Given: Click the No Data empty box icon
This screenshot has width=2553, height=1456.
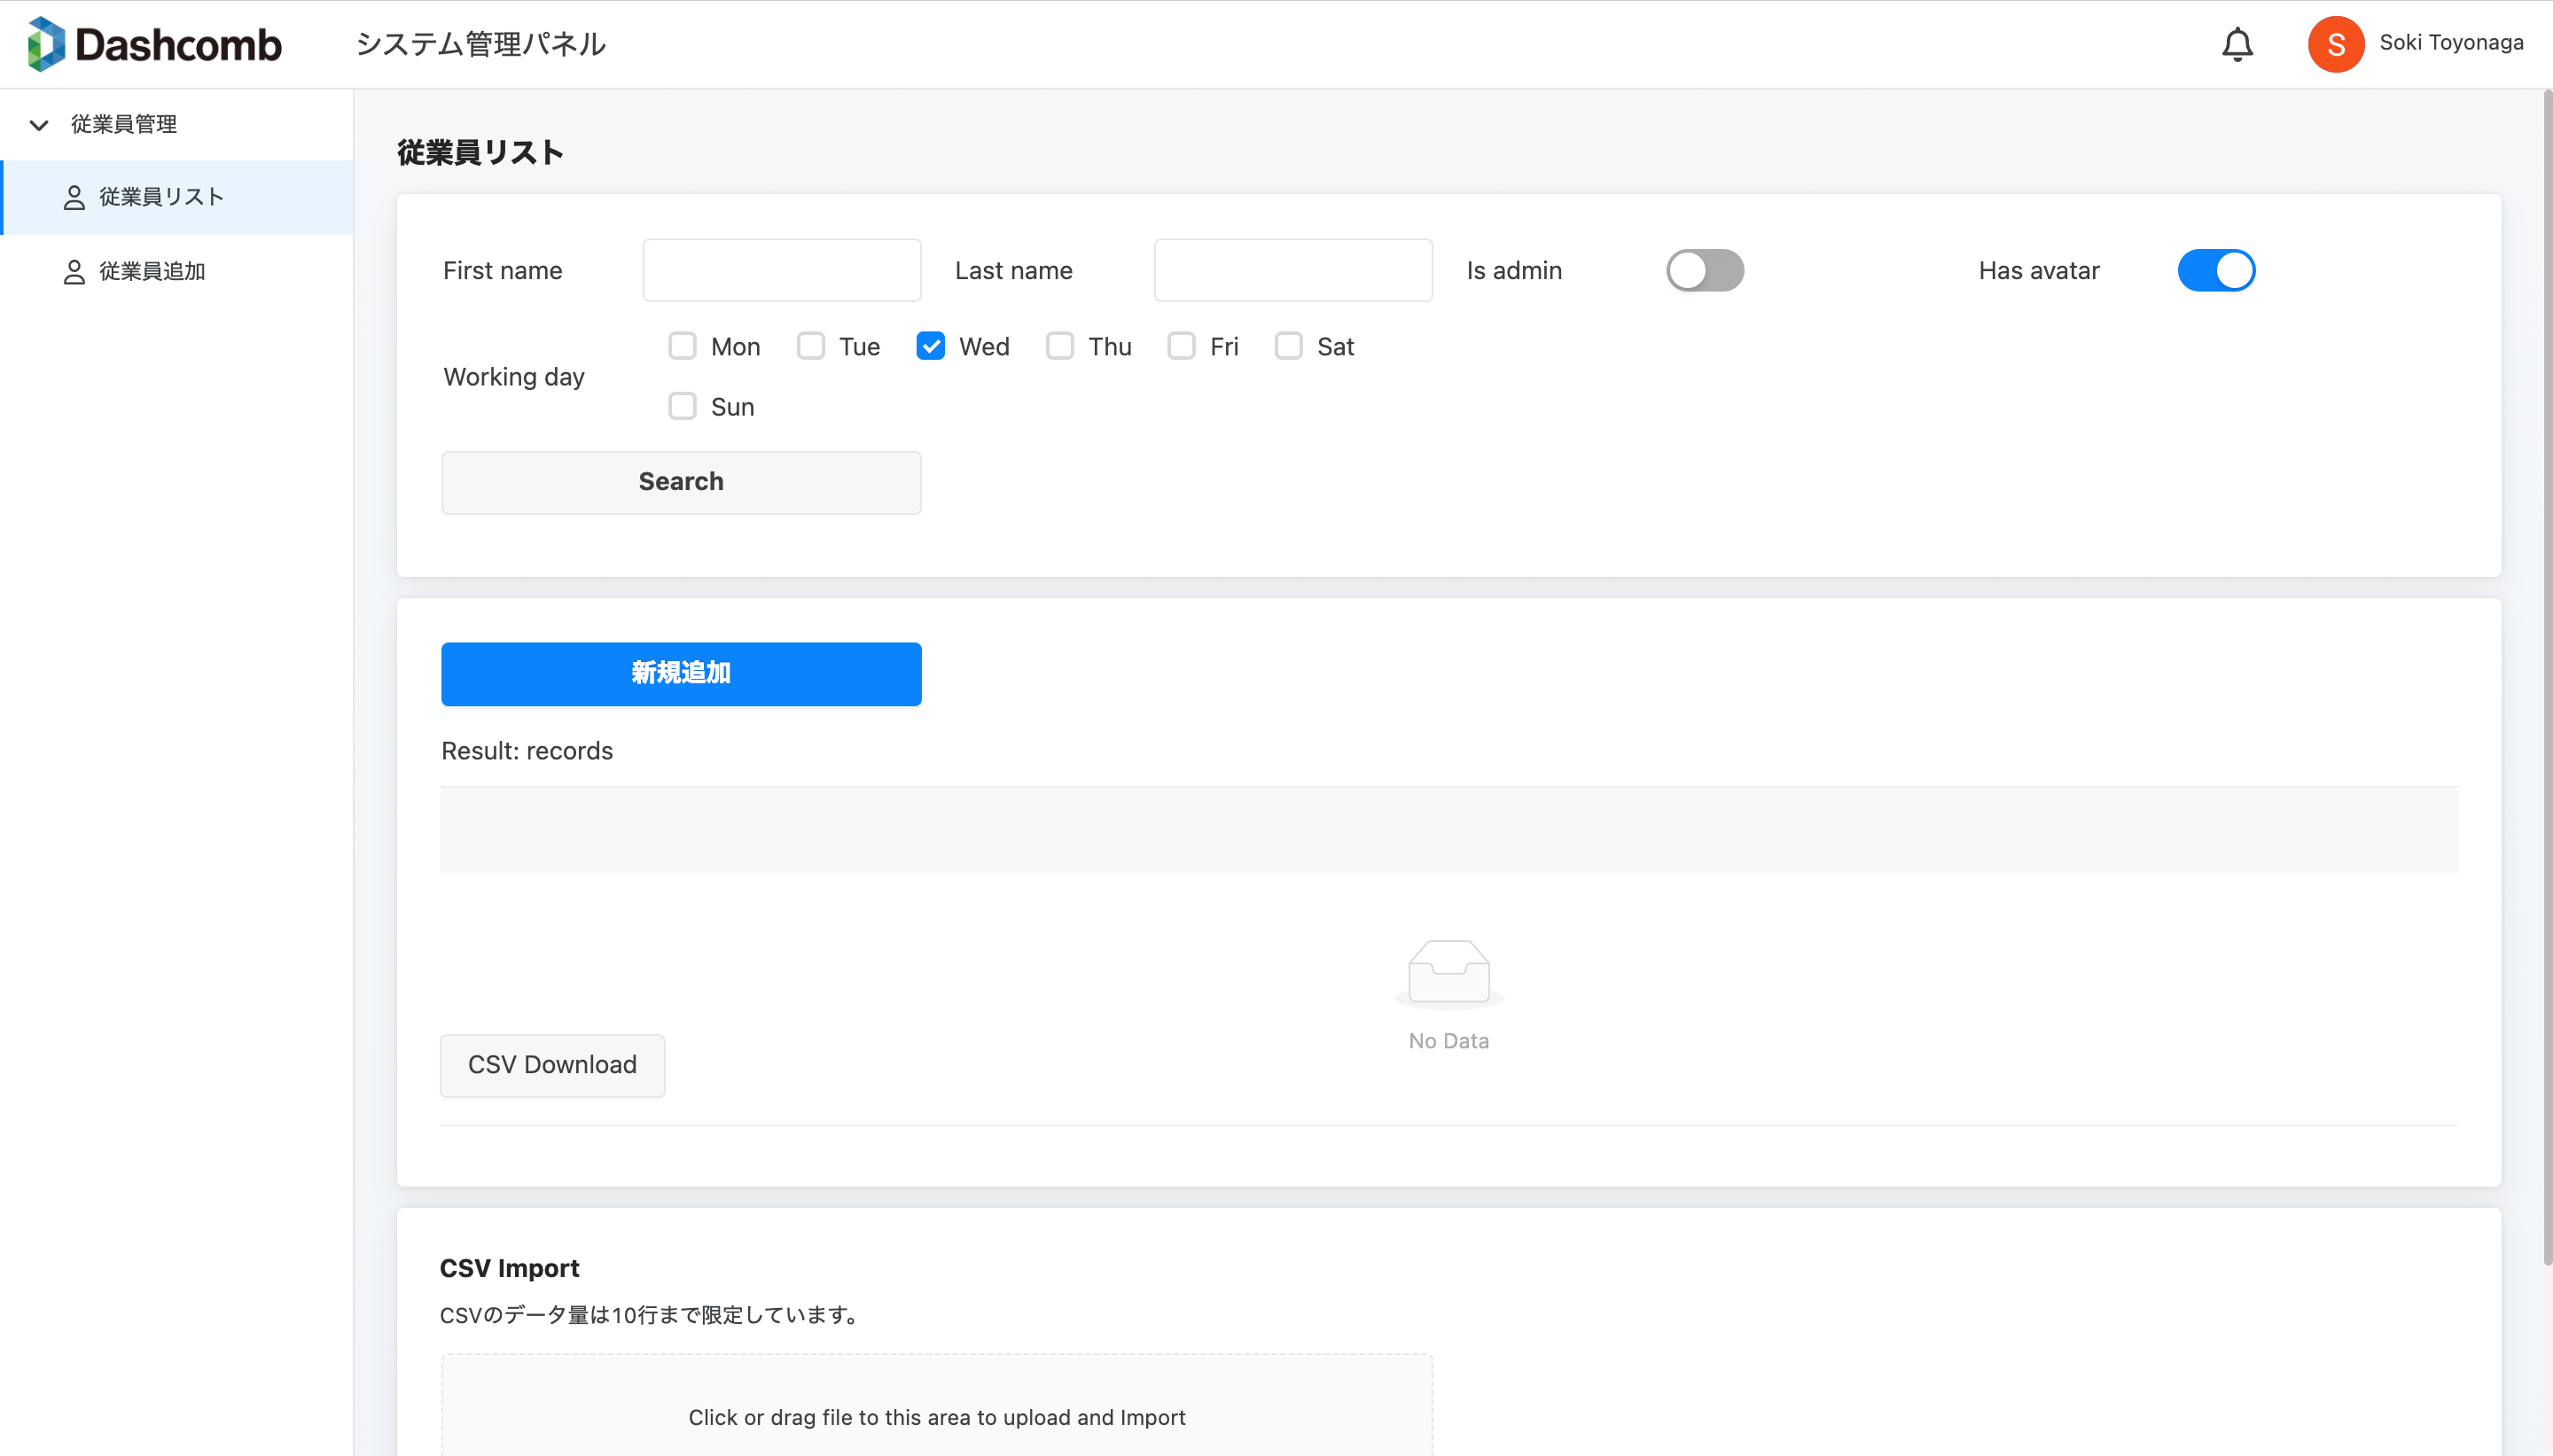Looking at the screenshot, I should point(1448,972).
